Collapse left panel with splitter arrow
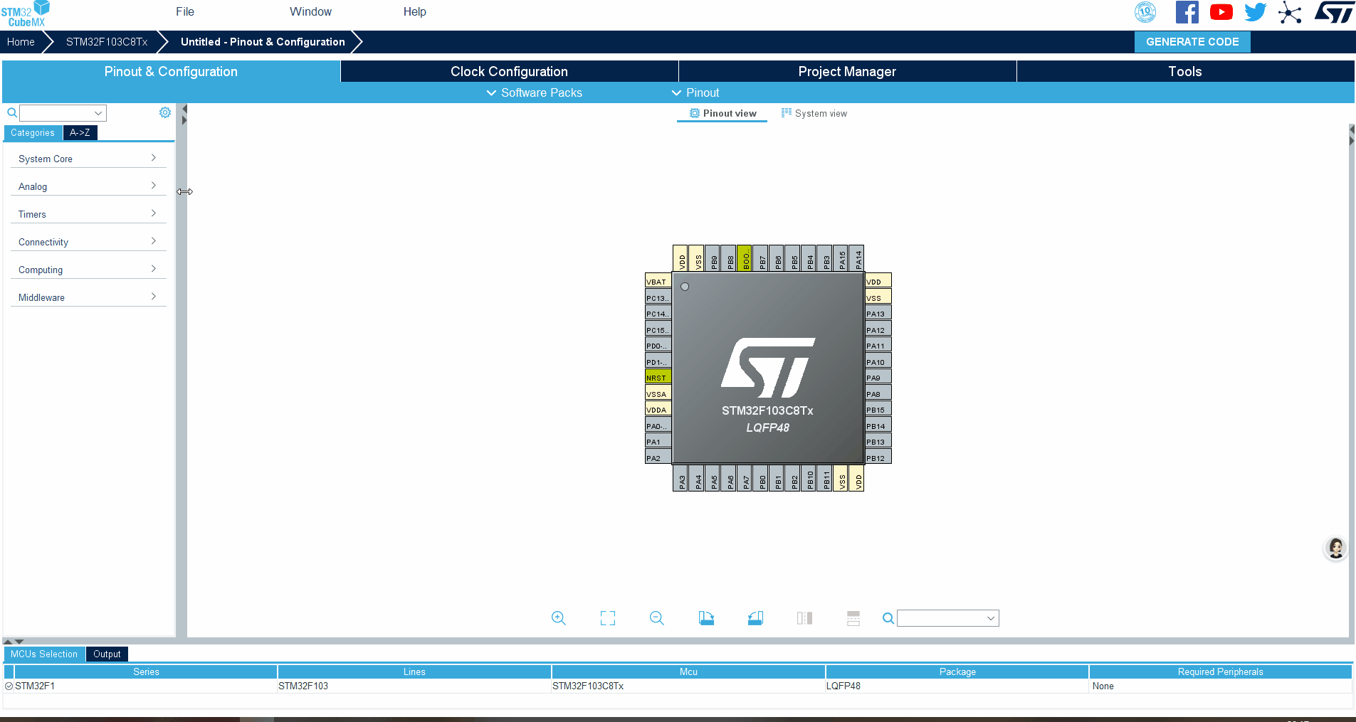This screenshot has height=722, width=1356. point(184,110)
